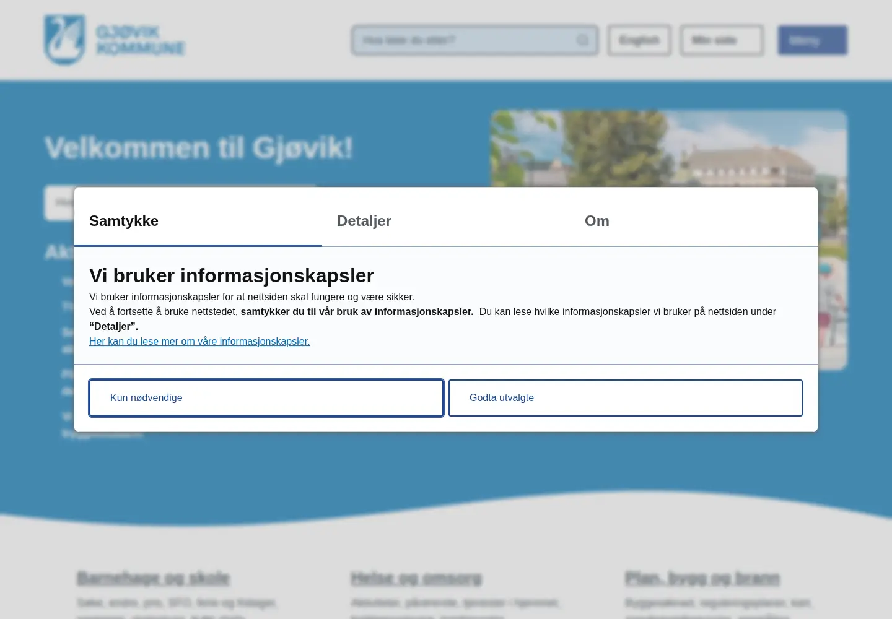Open the blue Meny button

812,40
